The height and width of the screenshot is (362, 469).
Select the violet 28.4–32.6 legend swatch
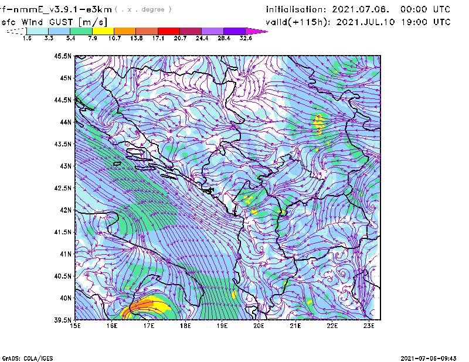235,31
